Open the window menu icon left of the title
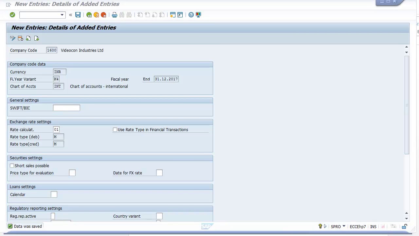 9,4
